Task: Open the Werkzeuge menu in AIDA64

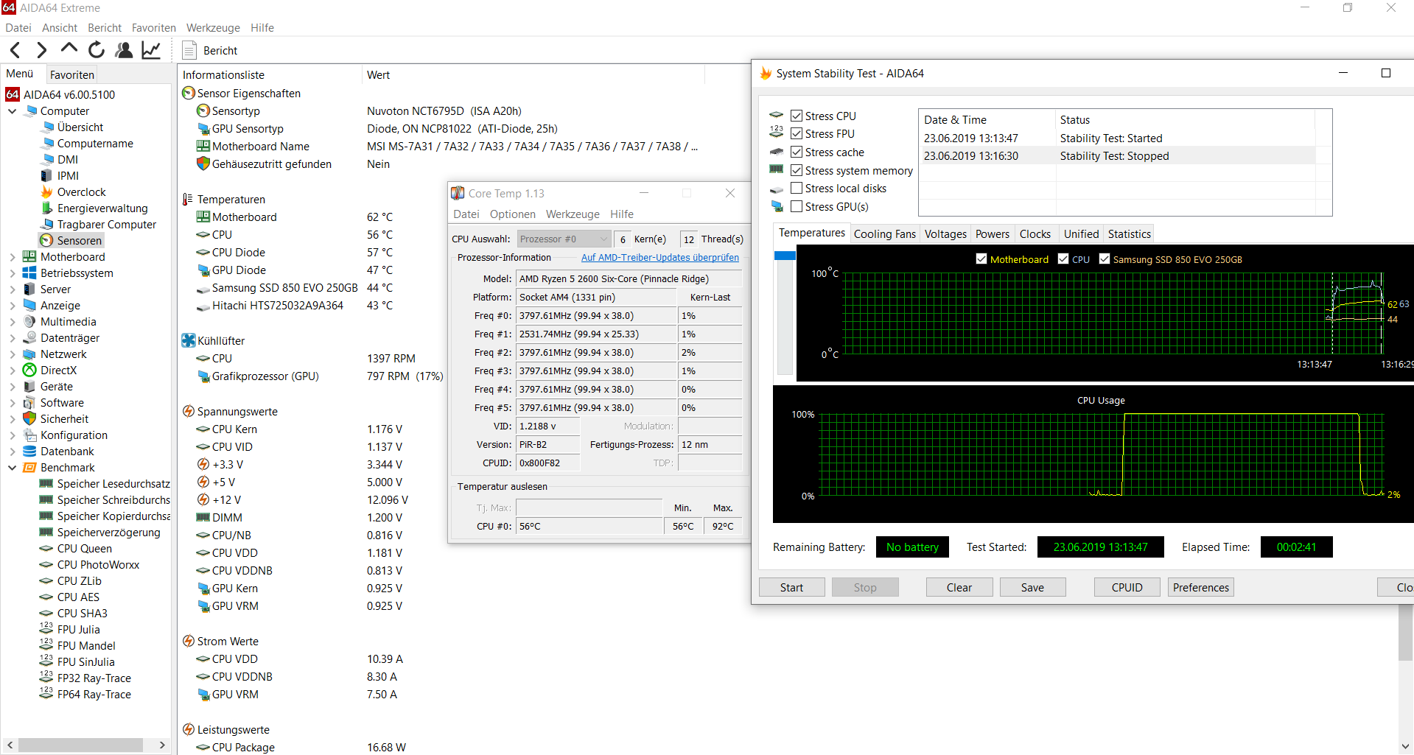Action: [213, 27]
